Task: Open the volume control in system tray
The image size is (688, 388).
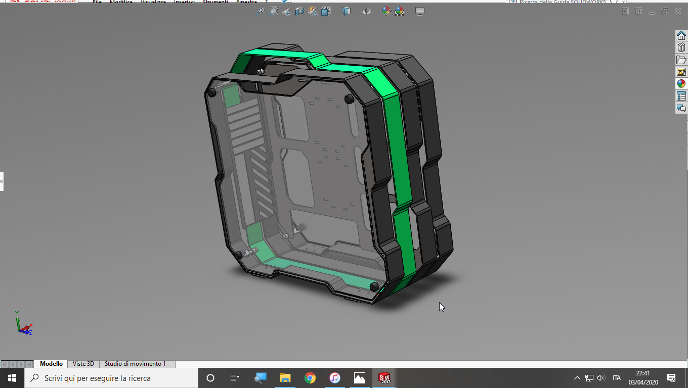Action: (x=601, y=378)
